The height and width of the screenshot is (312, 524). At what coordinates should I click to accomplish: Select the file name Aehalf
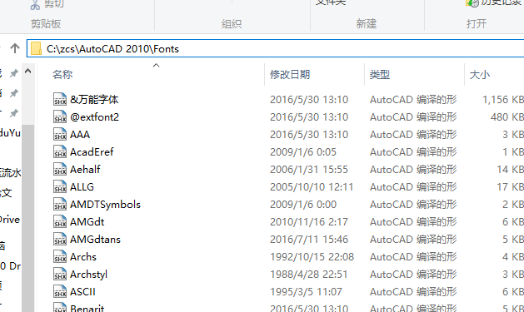(85, 170)
